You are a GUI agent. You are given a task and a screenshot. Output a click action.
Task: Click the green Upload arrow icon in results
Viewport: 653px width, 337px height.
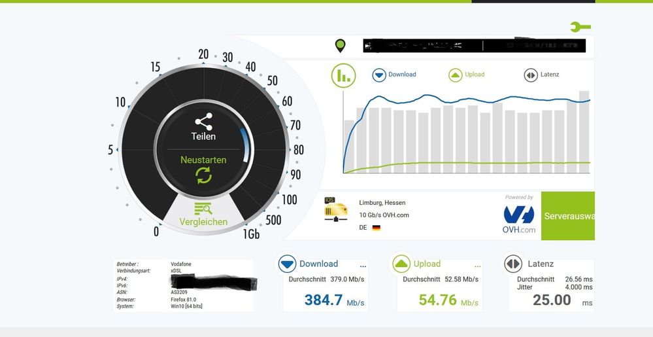pyautogui.click(x=401, y=264)
